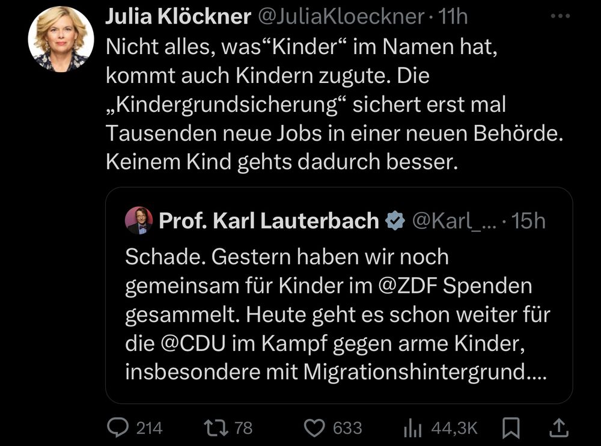
Task: Open the quoted tweet body text
Action: tap(338, 314)
